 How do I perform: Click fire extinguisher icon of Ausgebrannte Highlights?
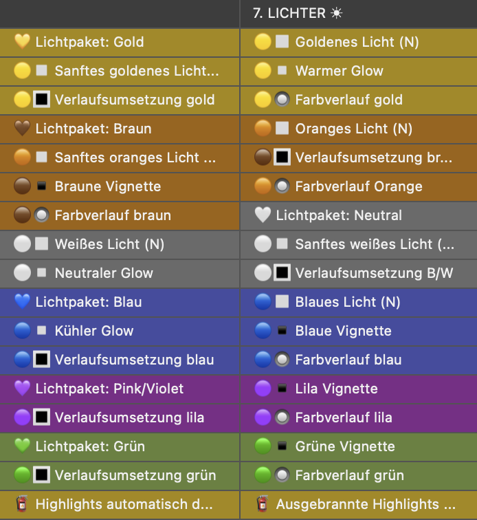[x=263, y=503]
